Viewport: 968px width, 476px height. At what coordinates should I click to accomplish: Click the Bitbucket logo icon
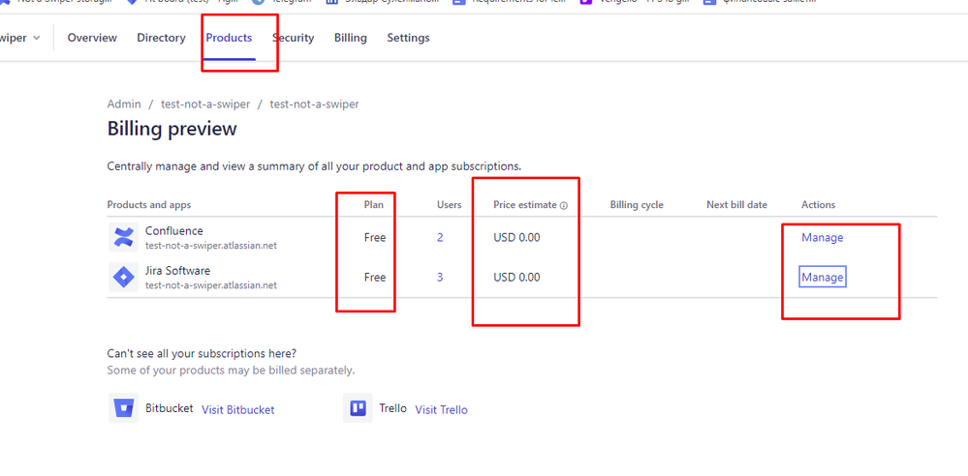[123, 408]
